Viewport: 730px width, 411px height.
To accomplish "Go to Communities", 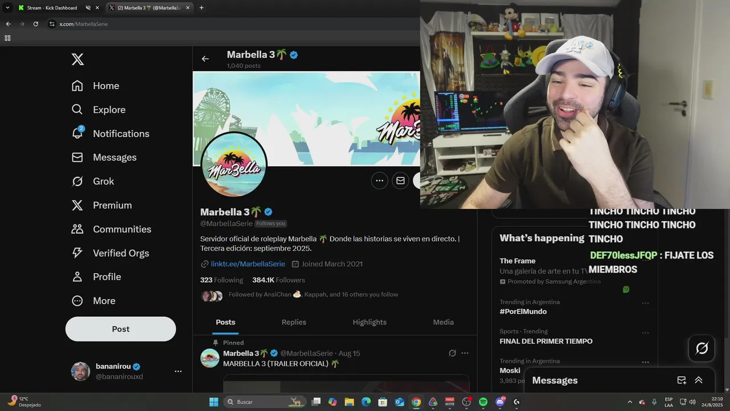I will (111, 229).
